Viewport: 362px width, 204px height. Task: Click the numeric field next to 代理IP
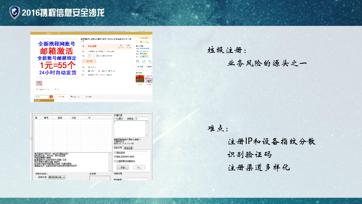142,119
